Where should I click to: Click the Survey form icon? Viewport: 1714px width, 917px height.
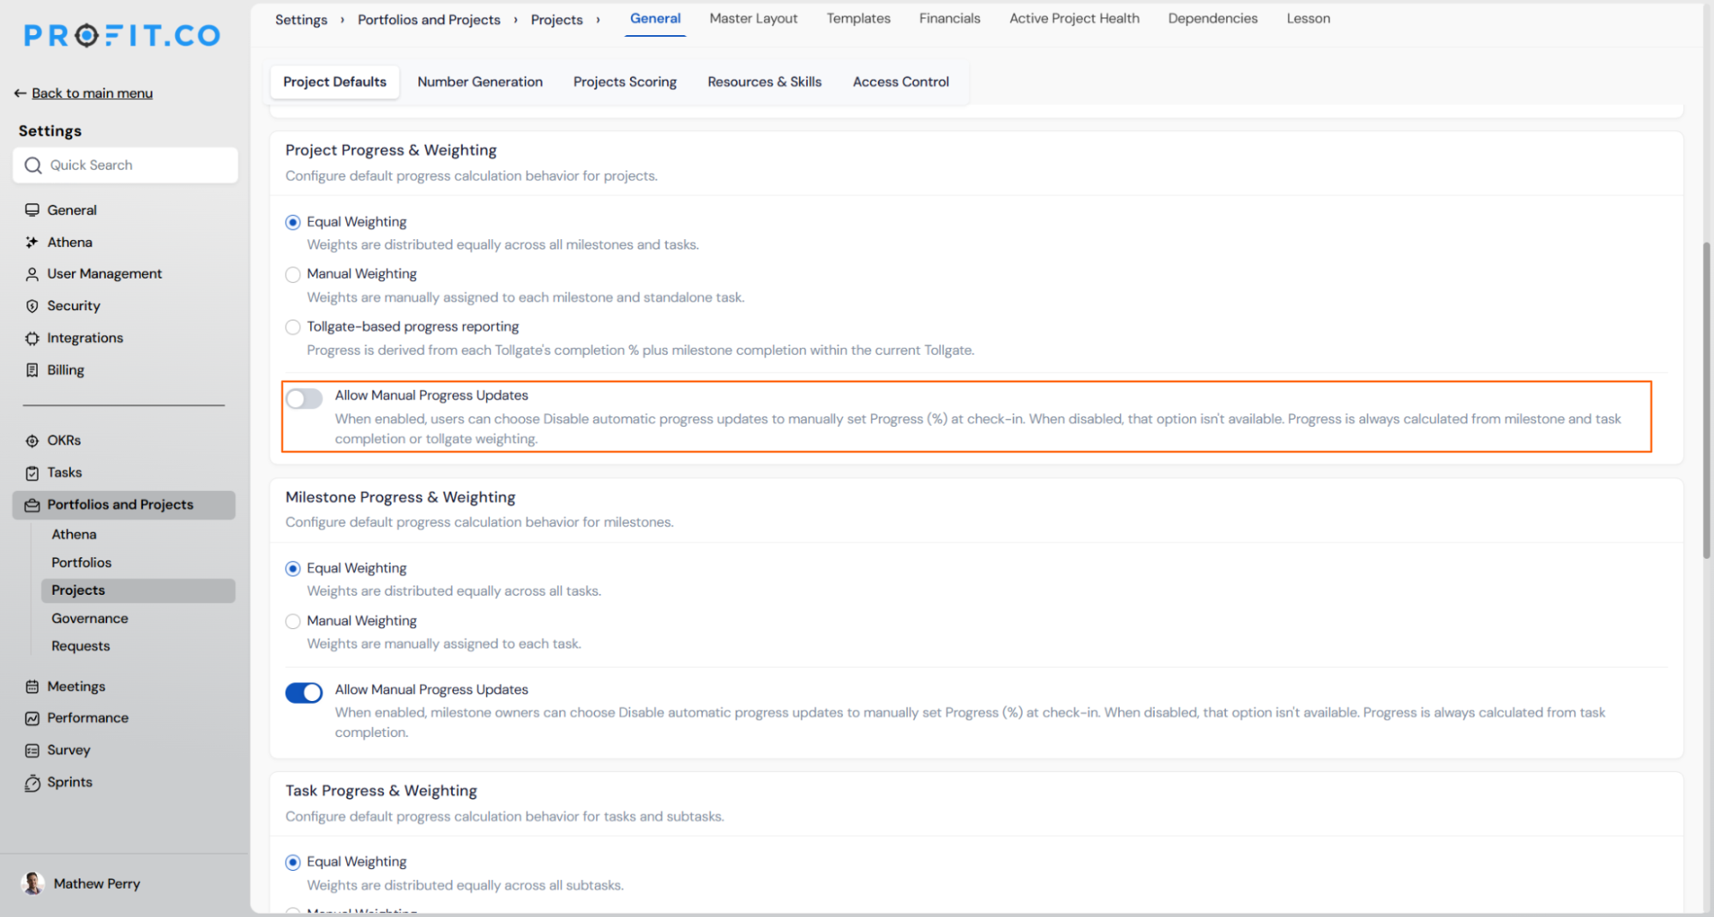(32, 751)
